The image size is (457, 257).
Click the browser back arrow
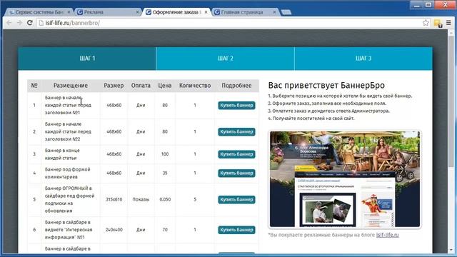9,23
